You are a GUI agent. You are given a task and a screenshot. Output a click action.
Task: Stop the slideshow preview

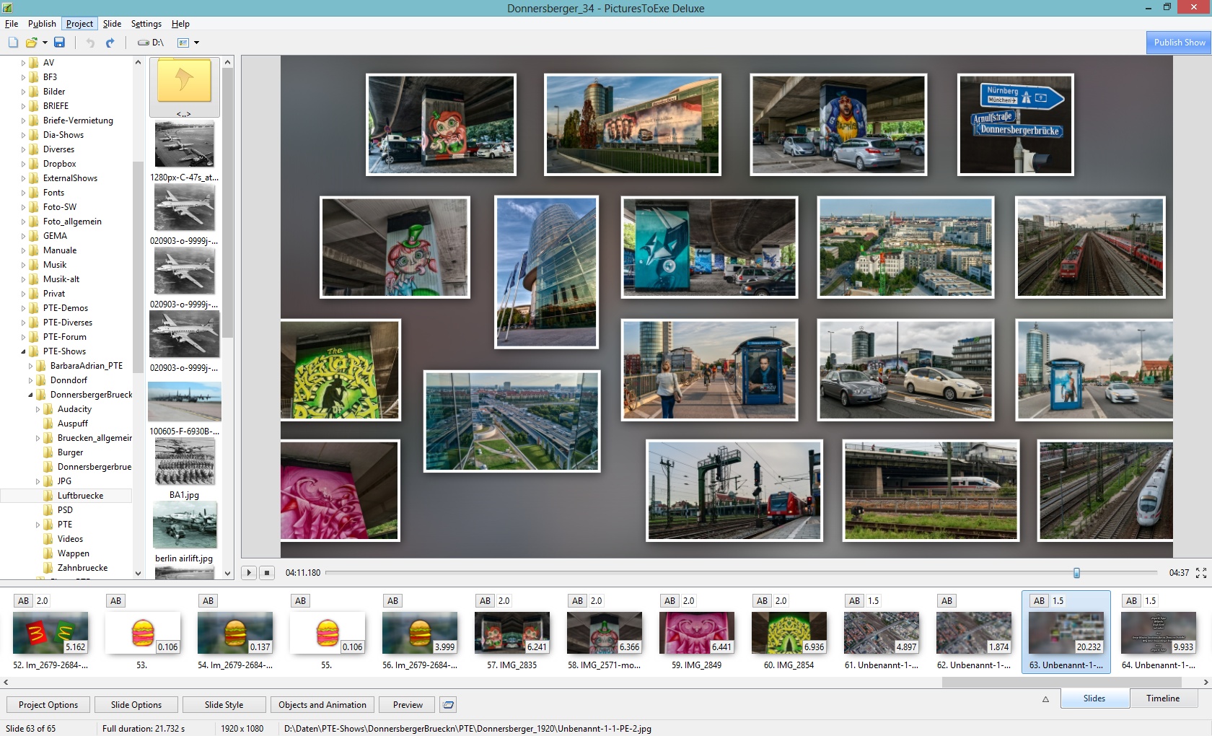click(266, 572)
